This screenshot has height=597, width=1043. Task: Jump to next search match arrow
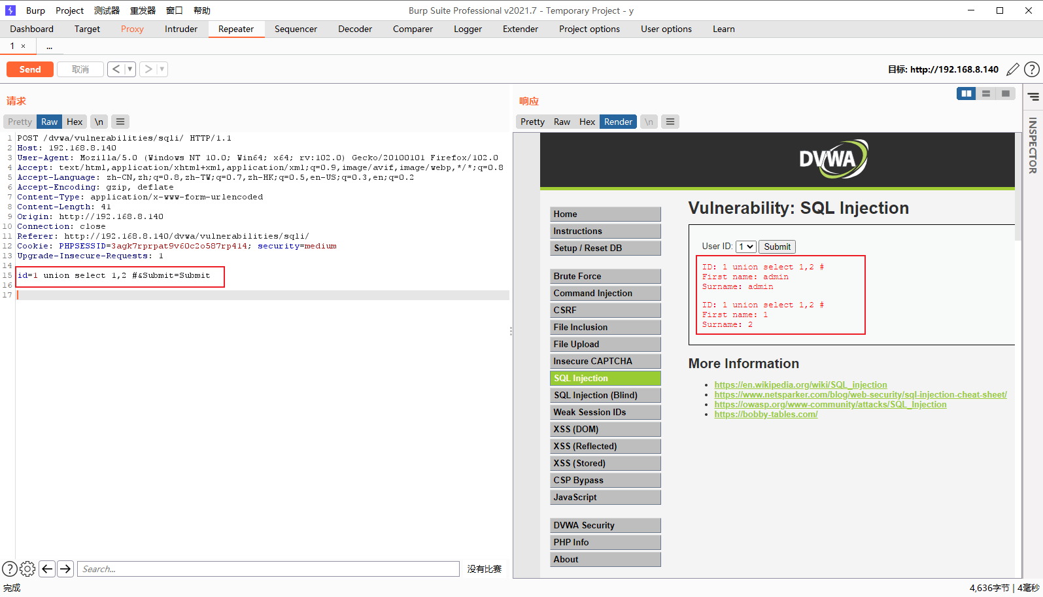pyautogui.click(x=65, y=569)
